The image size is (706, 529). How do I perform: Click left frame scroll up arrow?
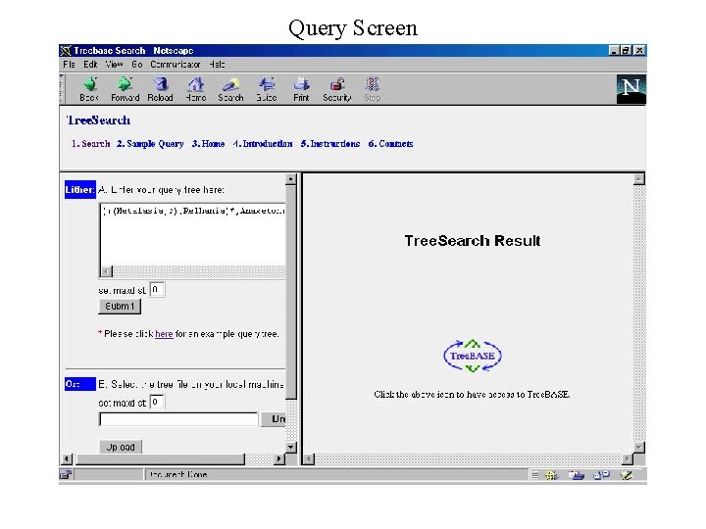coord(291,179)
